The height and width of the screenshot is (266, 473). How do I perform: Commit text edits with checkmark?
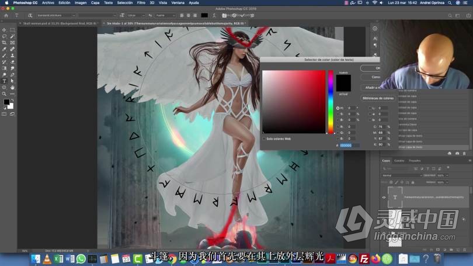tap(242, 15)
